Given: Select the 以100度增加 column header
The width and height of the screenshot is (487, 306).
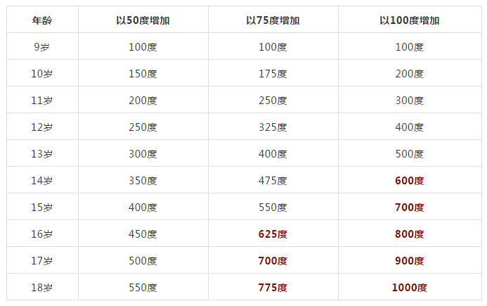Looking at the screenshot, I should tap(410, 20).
